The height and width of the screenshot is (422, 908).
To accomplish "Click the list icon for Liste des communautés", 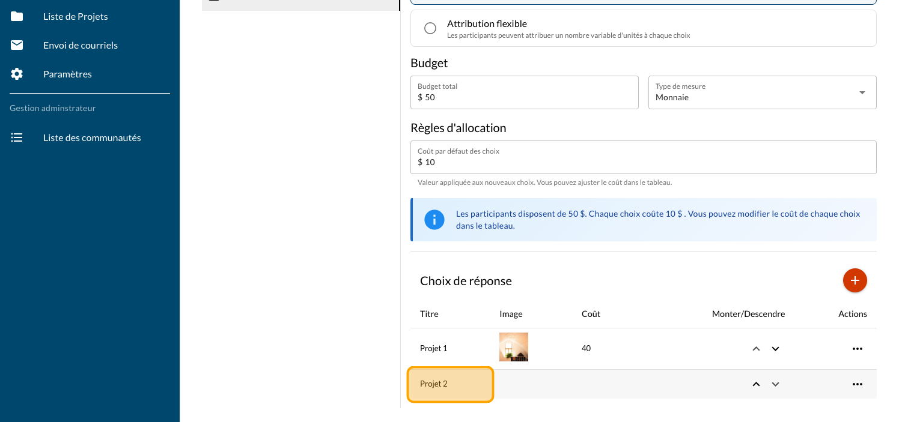I will click(x=17, y=137).
